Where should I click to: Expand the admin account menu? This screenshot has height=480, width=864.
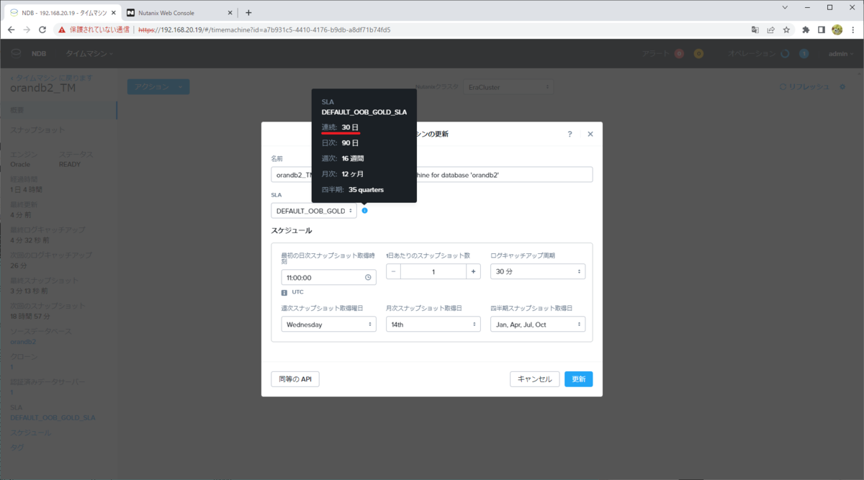tap(840, 53)
